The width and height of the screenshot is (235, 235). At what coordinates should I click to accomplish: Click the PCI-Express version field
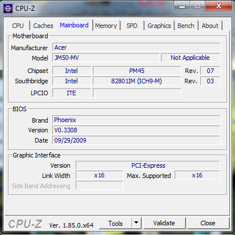(148, 165)
